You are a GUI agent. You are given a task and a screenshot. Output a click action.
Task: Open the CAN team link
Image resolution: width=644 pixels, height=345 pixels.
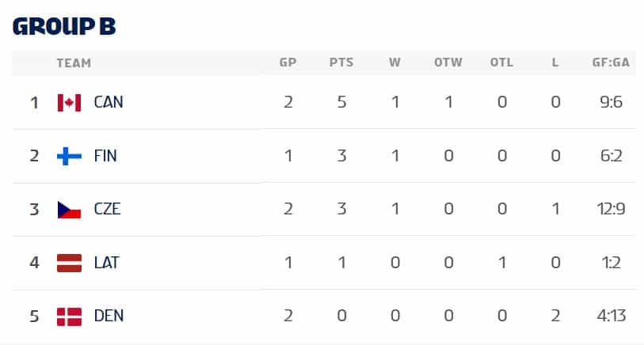point(109,102)
